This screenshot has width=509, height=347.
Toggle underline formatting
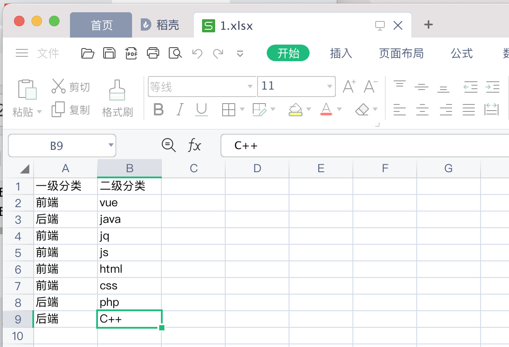click(x=201, y=110)
